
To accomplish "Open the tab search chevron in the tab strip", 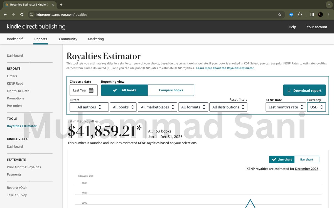I will [329, 4].
